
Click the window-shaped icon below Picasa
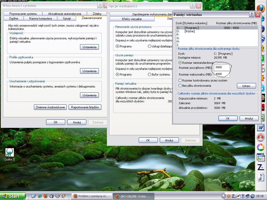260,157
